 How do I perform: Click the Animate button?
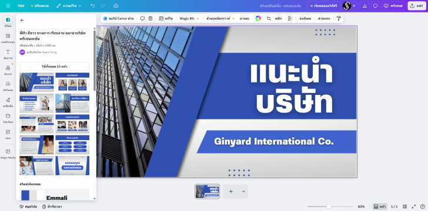305,19
